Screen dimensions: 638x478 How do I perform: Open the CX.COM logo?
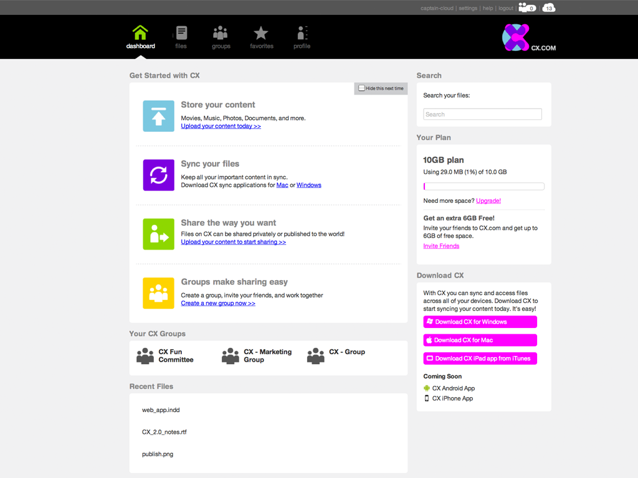click(x=529, y=38)
